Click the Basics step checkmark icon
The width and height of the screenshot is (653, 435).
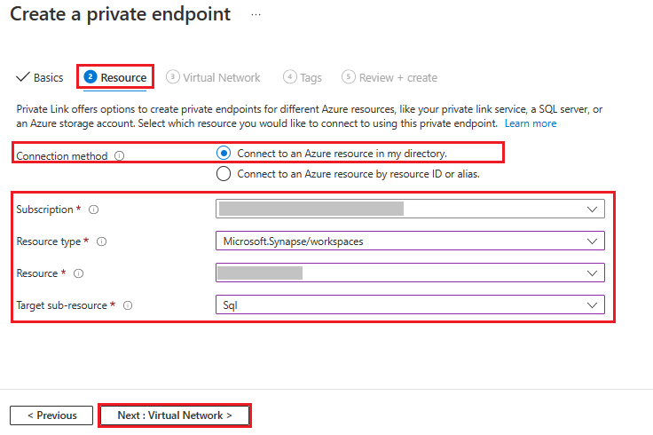(23, 77)
